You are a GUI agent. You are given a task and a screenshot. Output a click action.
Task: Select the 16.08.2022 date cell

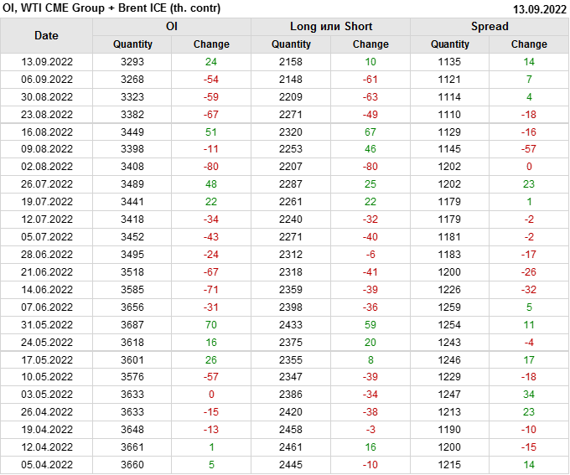47,132
